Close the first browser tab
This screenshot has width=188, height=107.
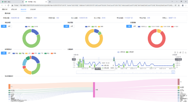[23, 2]
